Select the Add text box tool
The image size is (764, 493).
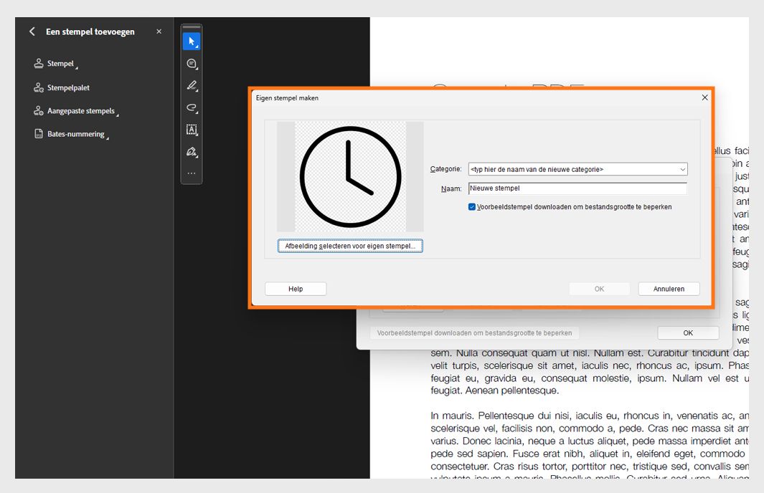191,130
